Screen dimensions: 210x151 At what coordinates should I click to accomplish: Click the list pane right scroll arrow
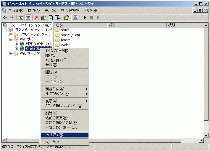(x=201, y=140)
